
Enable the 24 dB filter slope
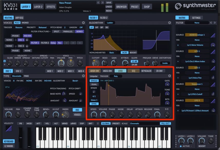coord(134,65)
